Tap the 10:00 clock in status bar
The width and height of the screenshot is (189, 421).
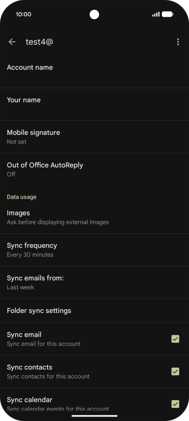[23, 14]
